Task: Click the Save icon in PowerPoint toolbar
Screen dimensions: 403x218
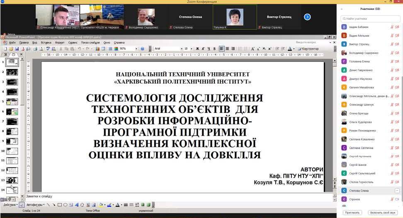Action: point(17,49)
